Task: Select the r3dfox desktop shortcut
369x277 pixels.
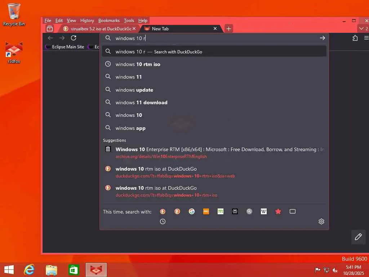Action: click(x=14, y=53)
